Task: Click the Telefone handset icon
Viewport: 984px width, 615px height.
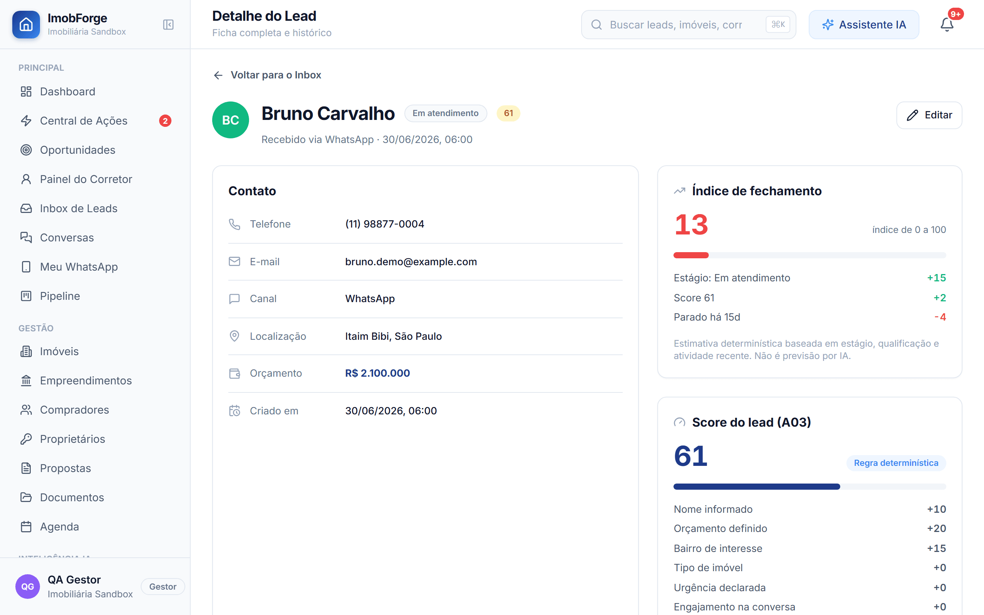Action: [234, 224]
